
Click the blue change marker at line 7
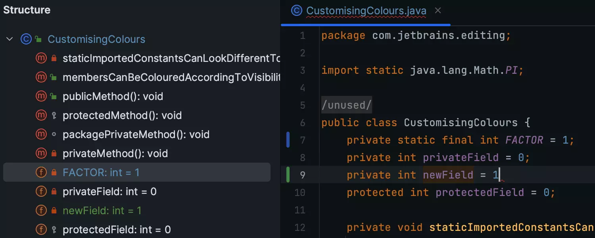pyautogui.click(x=288, y=140)
